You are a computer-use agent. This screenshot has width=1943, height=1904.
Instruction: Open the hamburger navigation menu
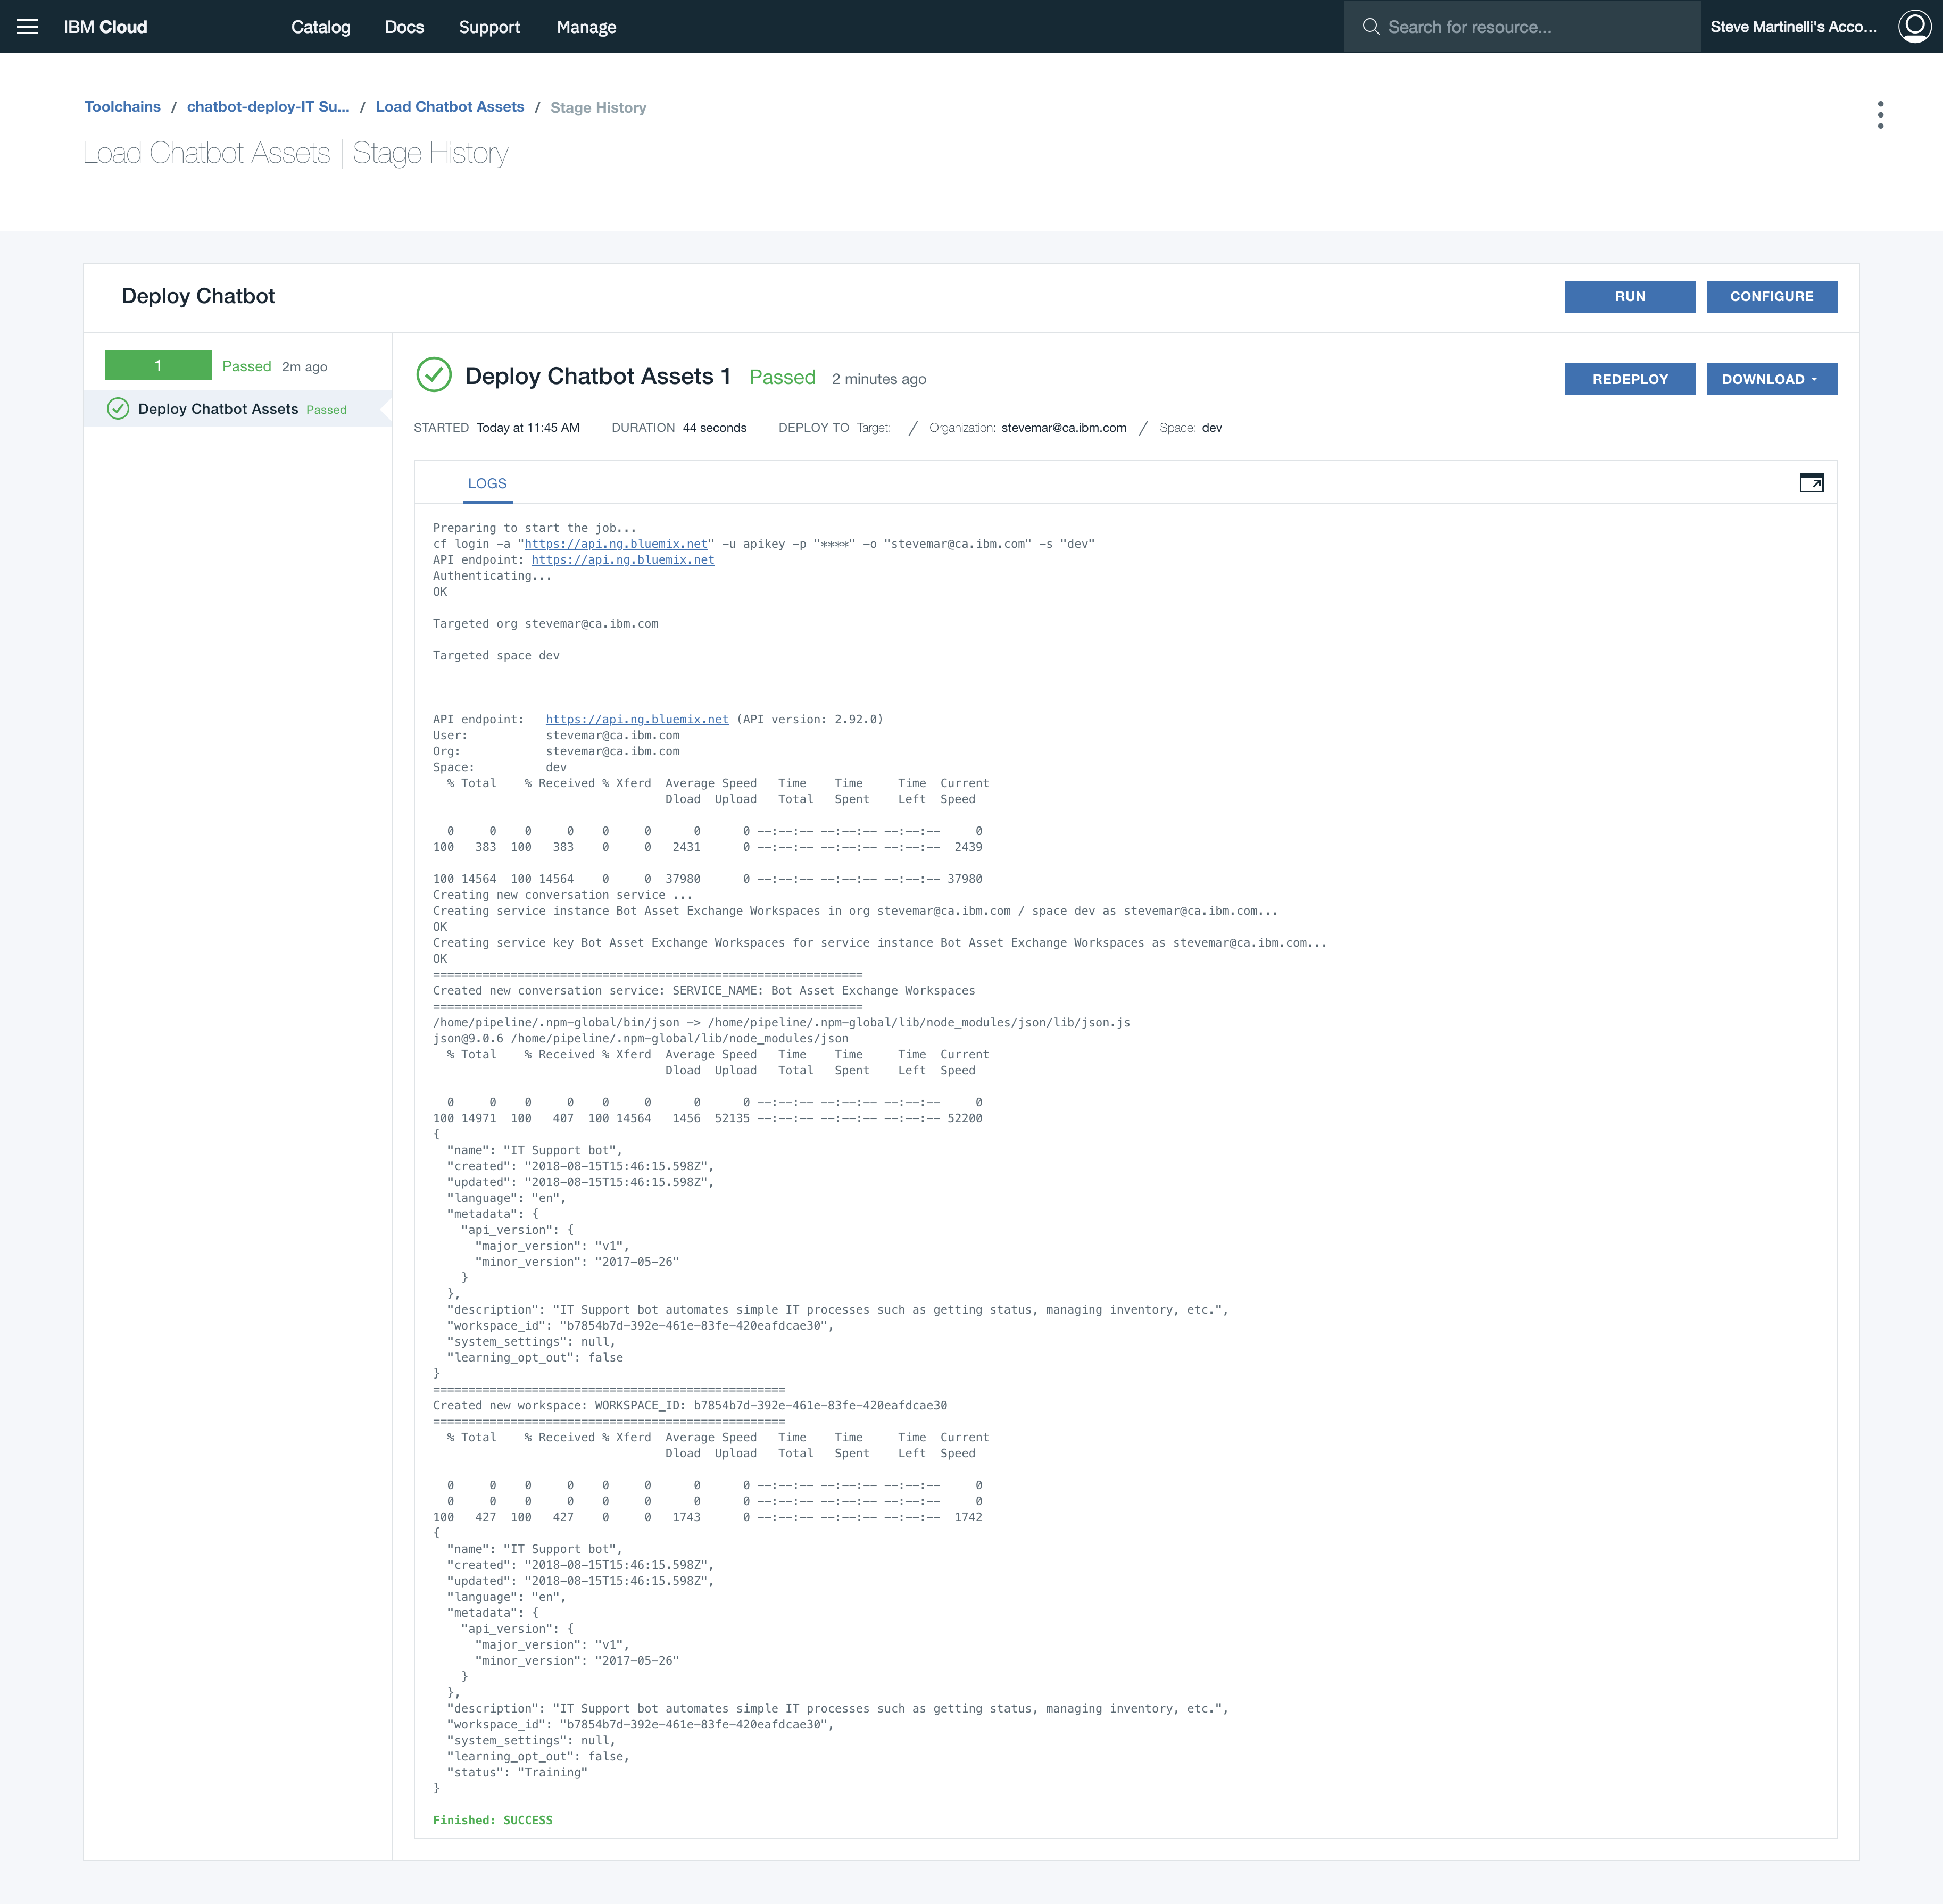tap(28, 27)
